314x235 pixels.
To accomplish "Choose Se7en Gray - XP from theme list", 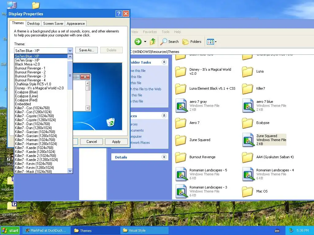I will [x=41, y=60].
